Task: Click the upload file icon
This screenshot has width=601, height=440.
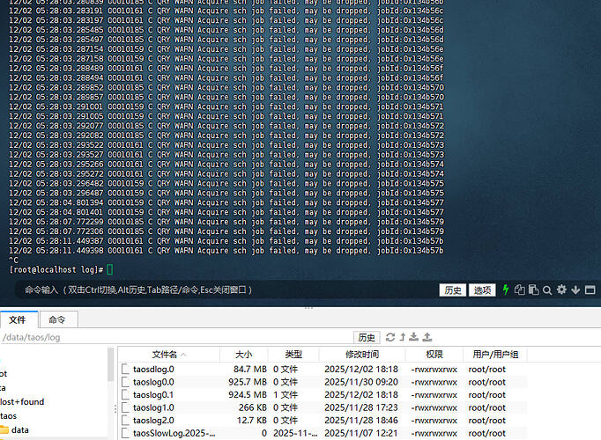Action: [427, 337]
